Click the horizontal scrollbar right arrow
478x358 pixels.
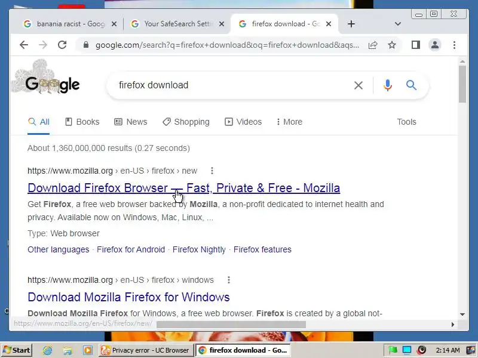pyautogui.click(x=453, y=325)
